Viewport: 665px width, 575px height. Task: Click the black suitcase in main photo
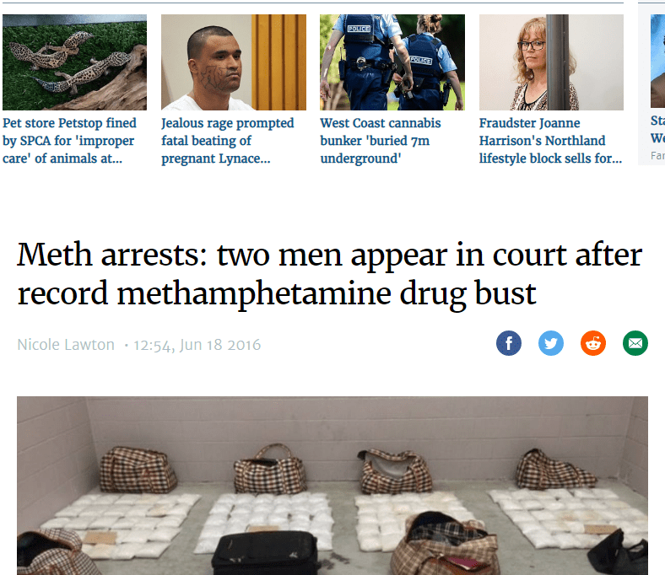click(265, 553)
